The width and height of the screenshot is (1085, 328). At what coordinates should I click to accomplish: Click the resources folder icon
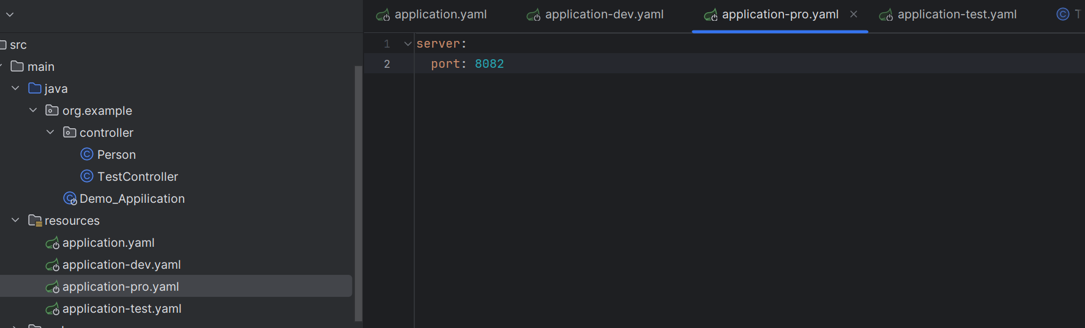click(35, 220)
